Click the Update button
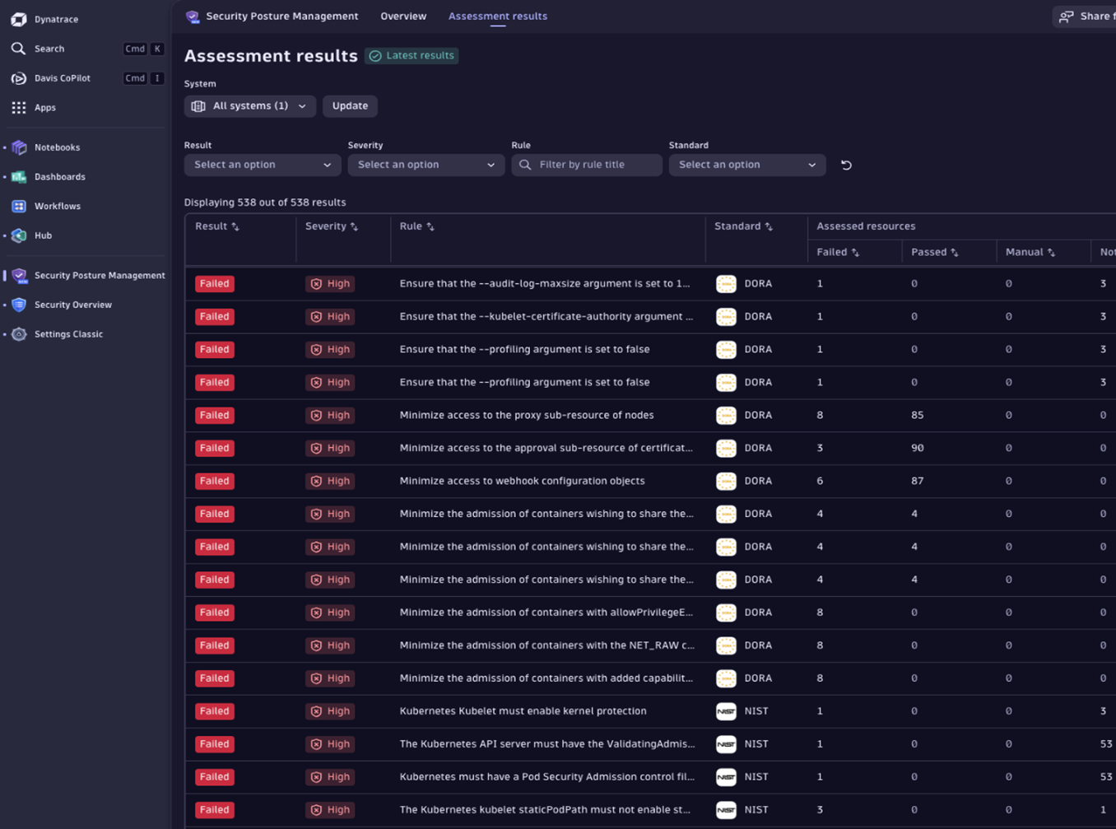This screenshot has height=829, width=1116. (x=350, y=105)
